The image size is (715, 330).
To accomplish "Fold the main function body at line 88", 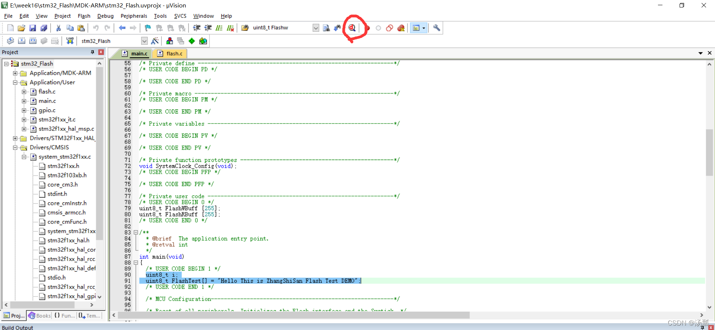I will tap(136, 263).
